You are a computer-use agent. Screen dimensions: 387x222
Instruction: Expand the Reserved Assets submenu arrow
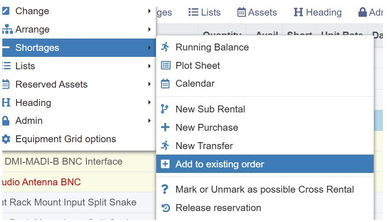click(x=150, y=84)
